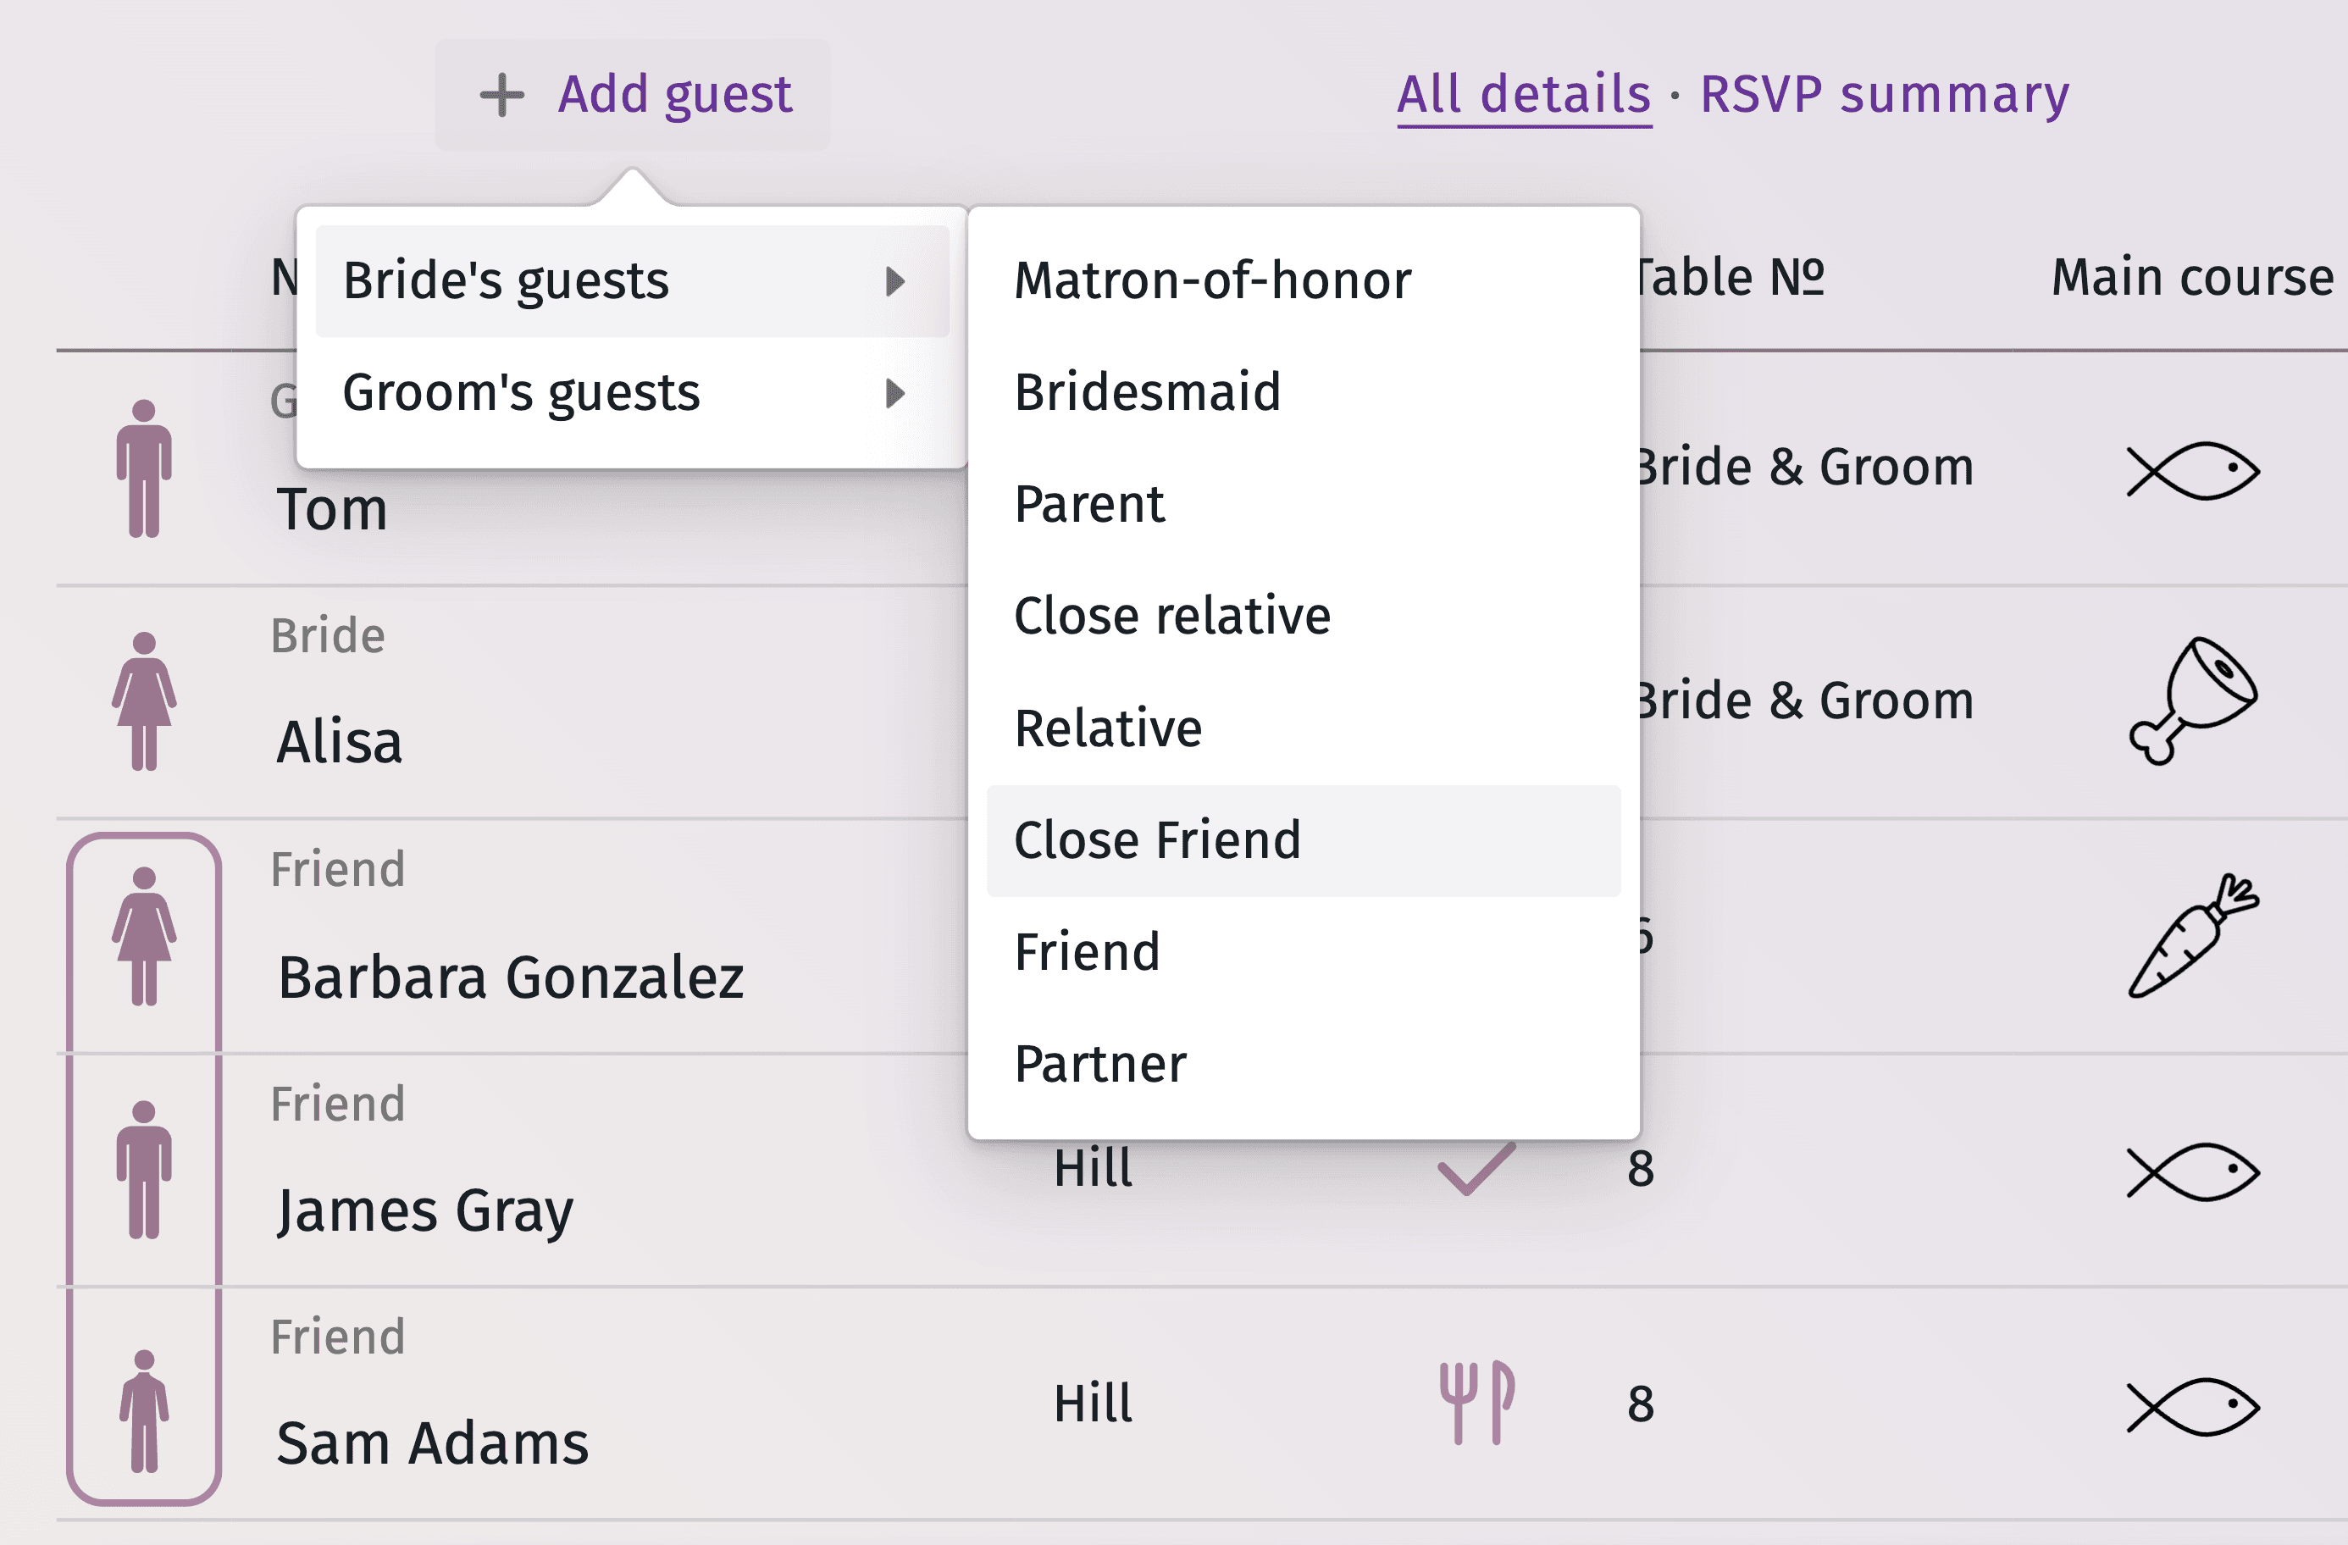Click the plus icon beside Add guest
The image size is (2348, 1545).
pos(502,96)
